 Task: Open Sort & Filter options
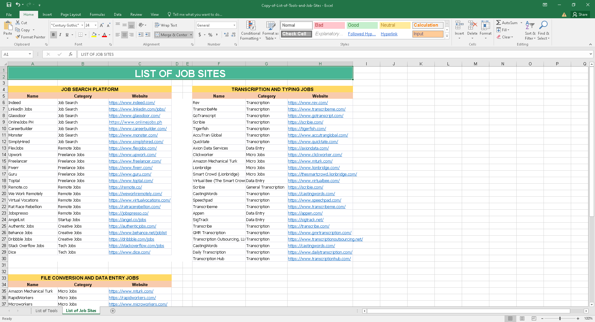pyautogui.click(x=530, y=30)
